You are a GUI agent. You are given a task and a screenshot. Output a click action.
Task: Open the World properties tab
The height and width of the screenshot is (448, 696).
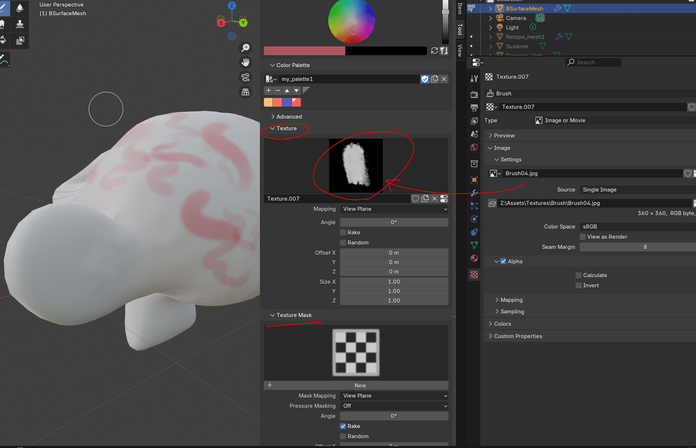coord(474,147)
